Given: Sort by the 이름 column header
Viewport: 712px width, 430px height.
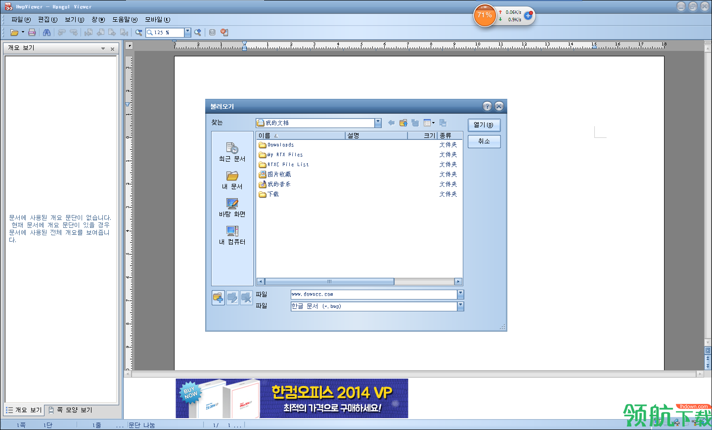Looking at the screenshot, I should [300, 135].
